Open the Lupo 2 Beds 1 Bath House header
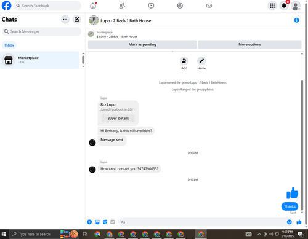Image resolution: width=308 pixels, height=239 pixels. tap(126, 21)
